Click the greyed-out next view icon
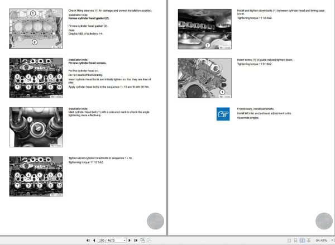This screenshot has width=335, height=245. click(x=149, y=241)
